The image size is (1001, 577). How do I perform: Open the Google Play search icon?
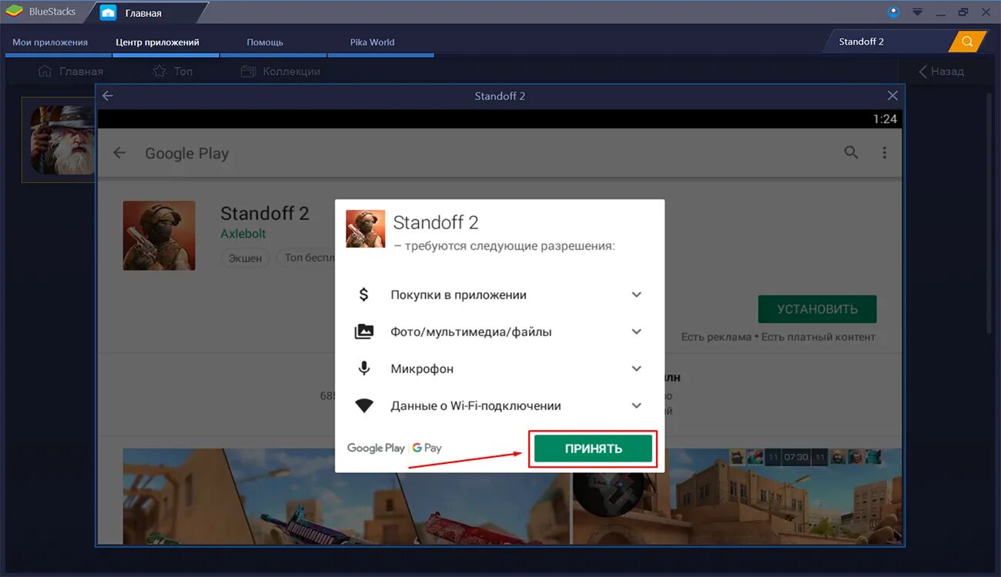point(851,153)
